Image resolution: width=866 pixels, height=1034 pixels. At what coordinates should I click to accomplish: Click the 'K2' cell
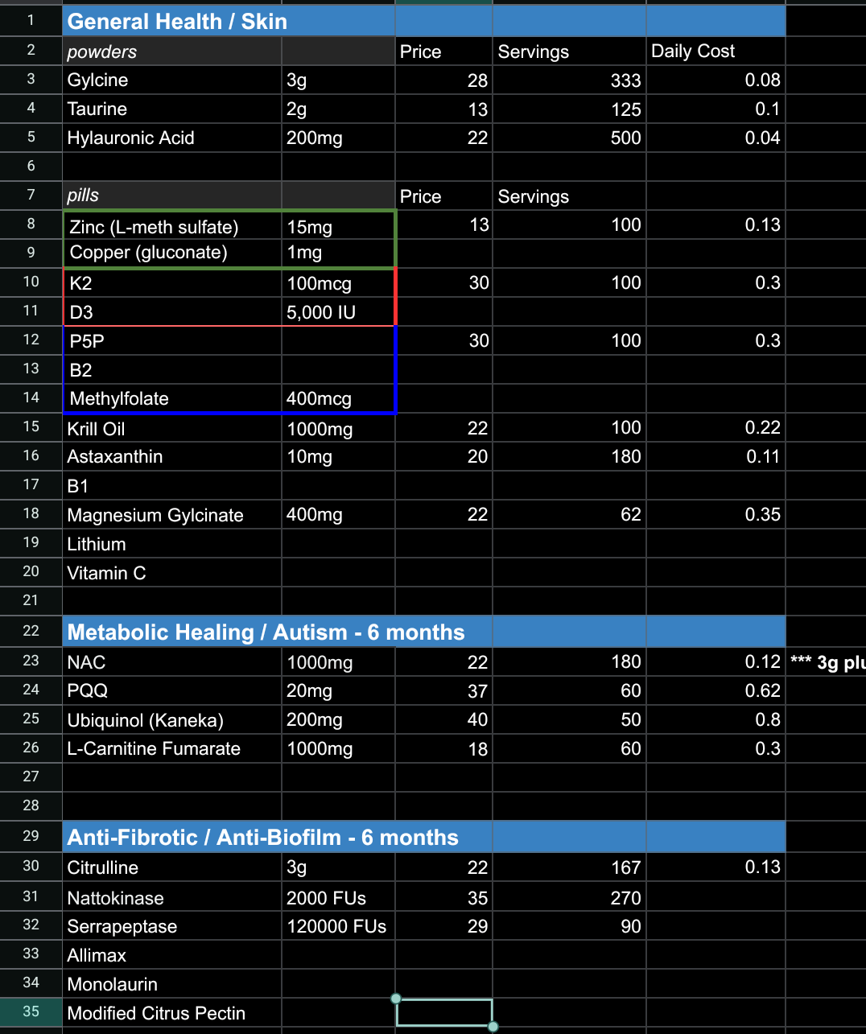click(x=172, y=283)
